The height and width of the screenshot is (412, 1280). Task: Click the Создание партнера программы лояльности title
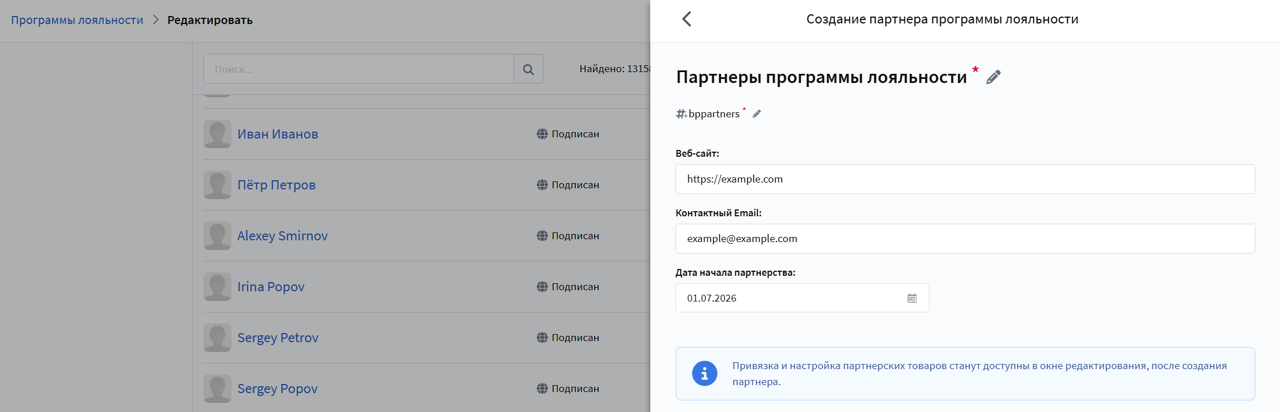(943, 19)
